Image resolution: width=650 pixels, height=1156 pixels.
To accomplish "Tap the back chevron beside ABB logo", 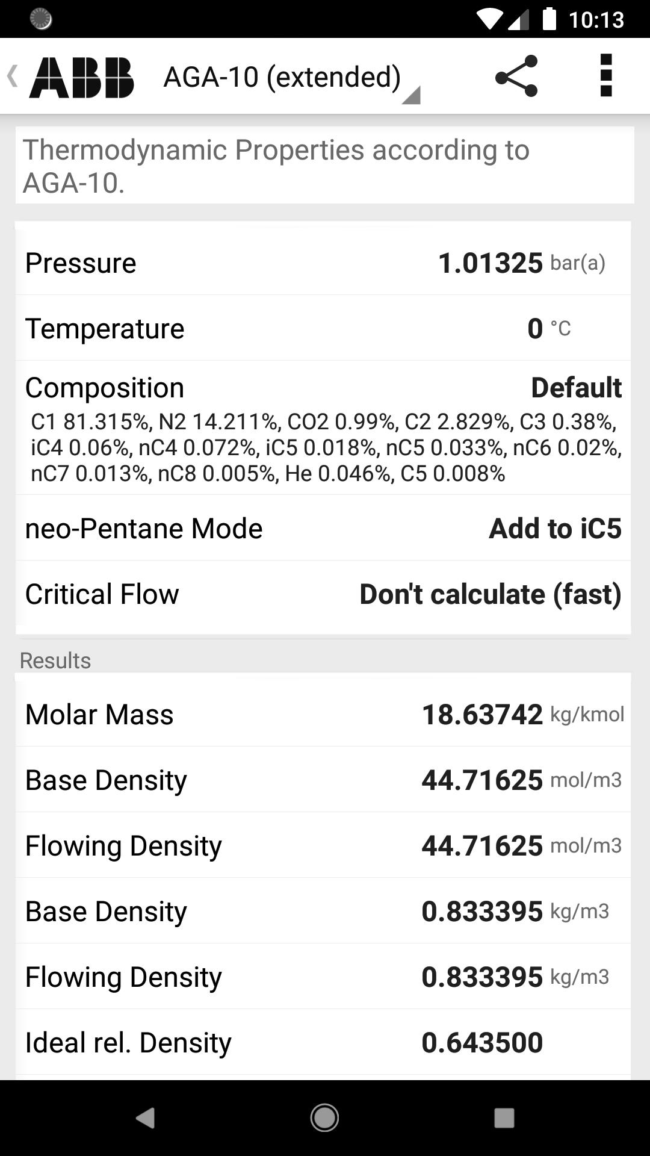I will point(12,77).
